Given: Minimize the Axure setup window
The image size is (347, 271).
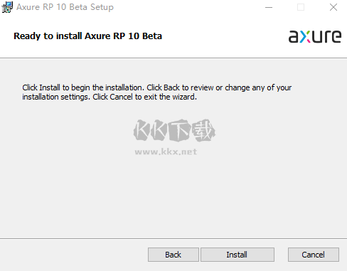Looking at the screenshot, I should point(269,7).
